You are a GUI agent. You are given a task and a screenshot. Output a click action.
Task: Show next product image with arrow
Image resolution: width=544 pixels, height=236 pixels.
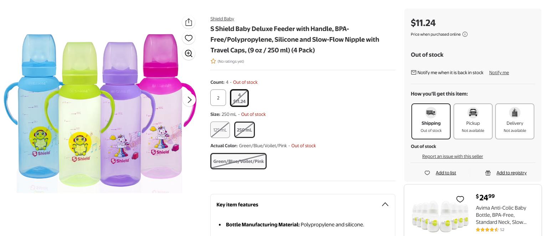click(x=189, y=100)
